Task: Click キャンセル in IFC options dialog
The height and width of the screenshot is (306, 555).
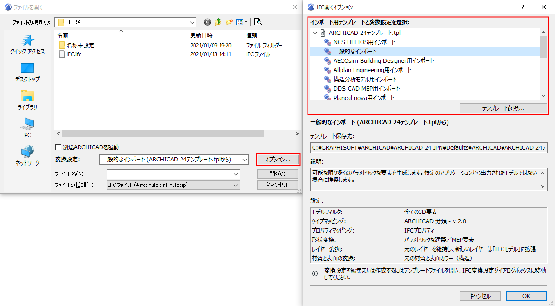Action: (480, 296)
